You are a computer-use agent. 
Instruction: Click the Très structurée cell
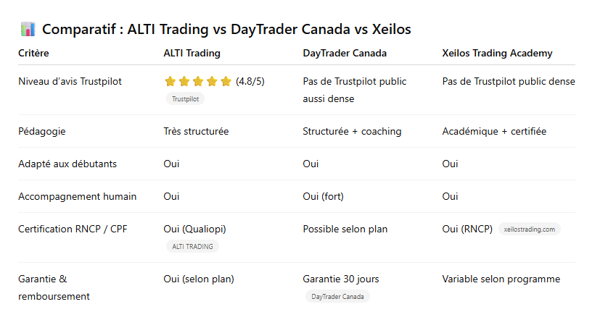click(196, 132)
